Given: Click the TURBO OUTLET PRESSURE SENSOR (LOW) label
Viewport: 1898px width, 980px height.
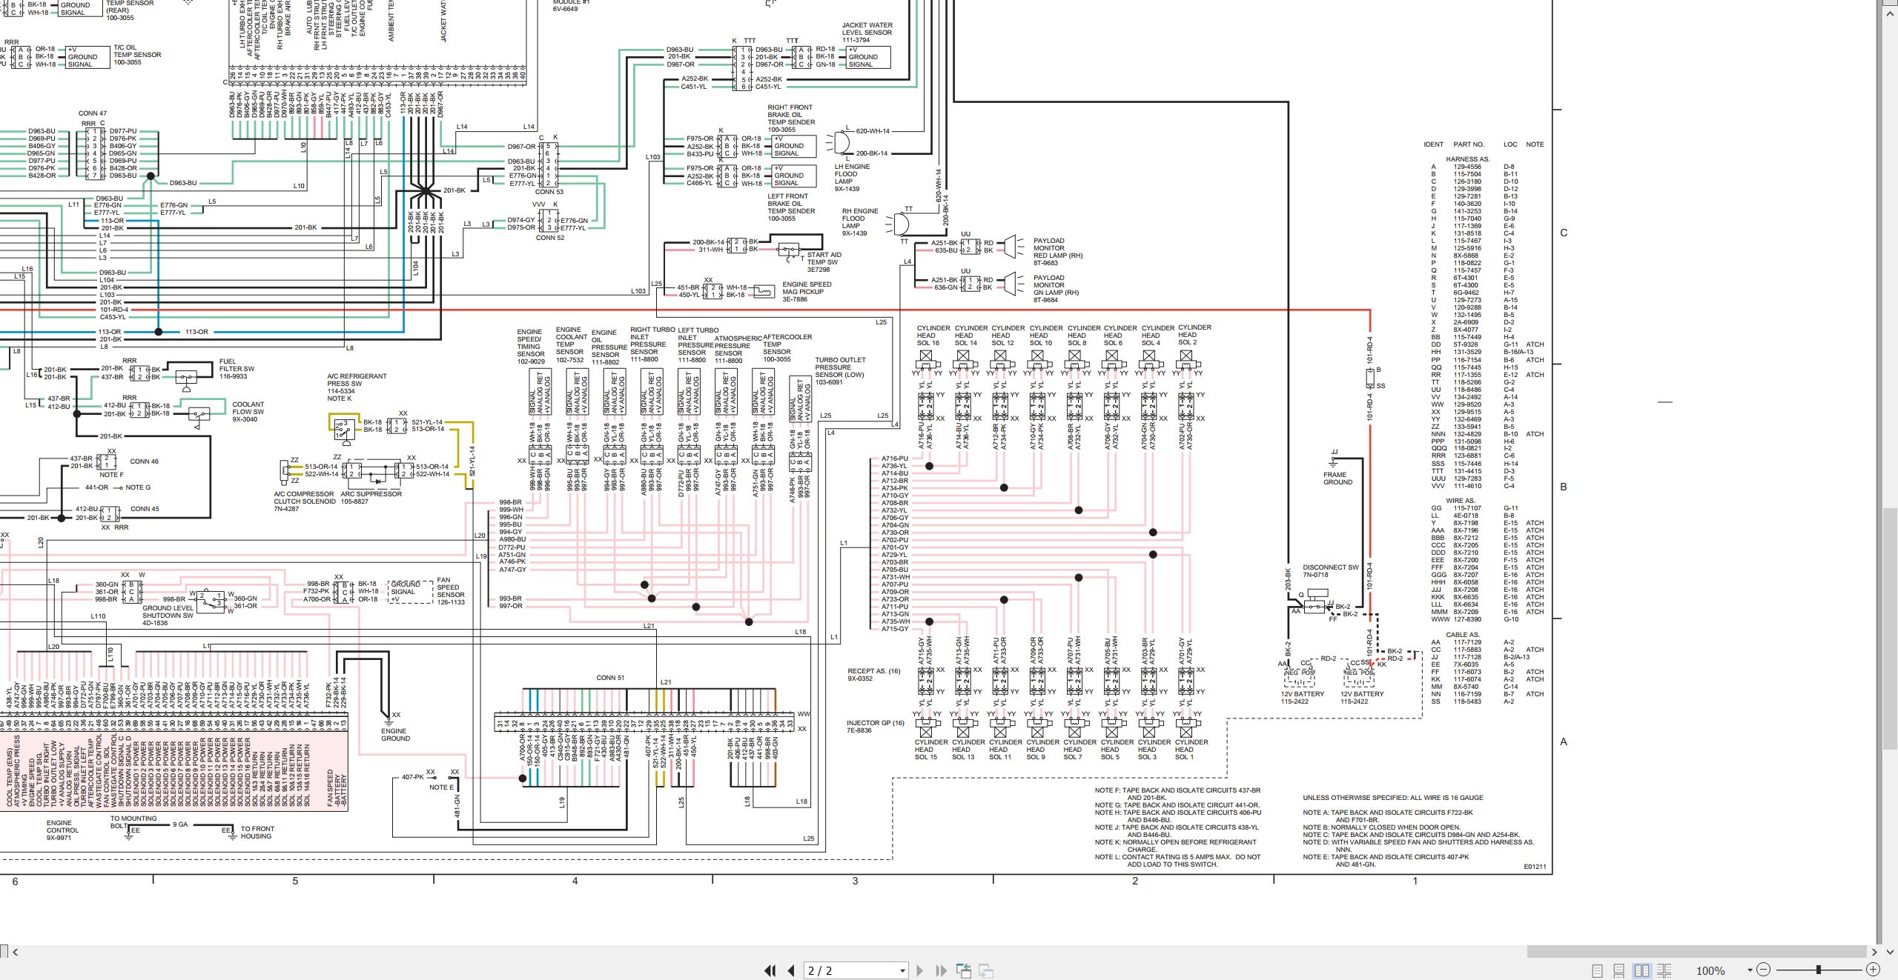Looking at the screenshot, I should pos(840,367).
